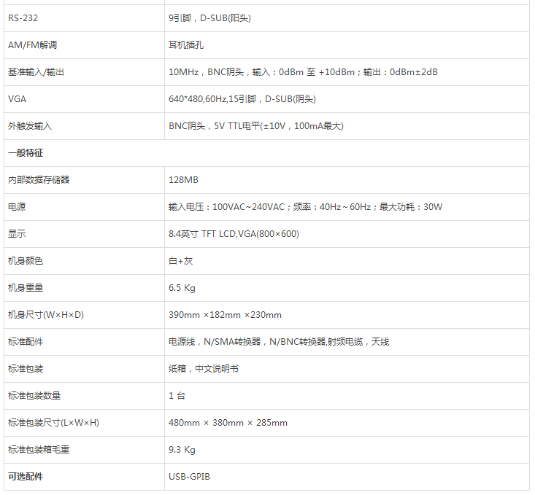Click the 8.4英寸 TFT LCD display value
This screenshot has width=535, height=495.
point(234,234)
